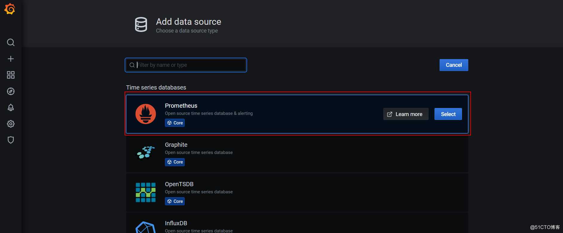
Task: Open the Configuration gear icon
Action: (11, 124)
